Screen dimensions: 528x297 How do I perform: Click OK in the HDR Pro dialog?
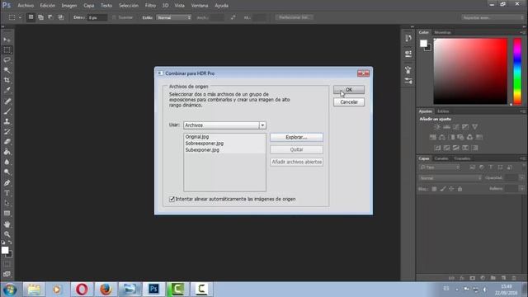coord(349,90)
